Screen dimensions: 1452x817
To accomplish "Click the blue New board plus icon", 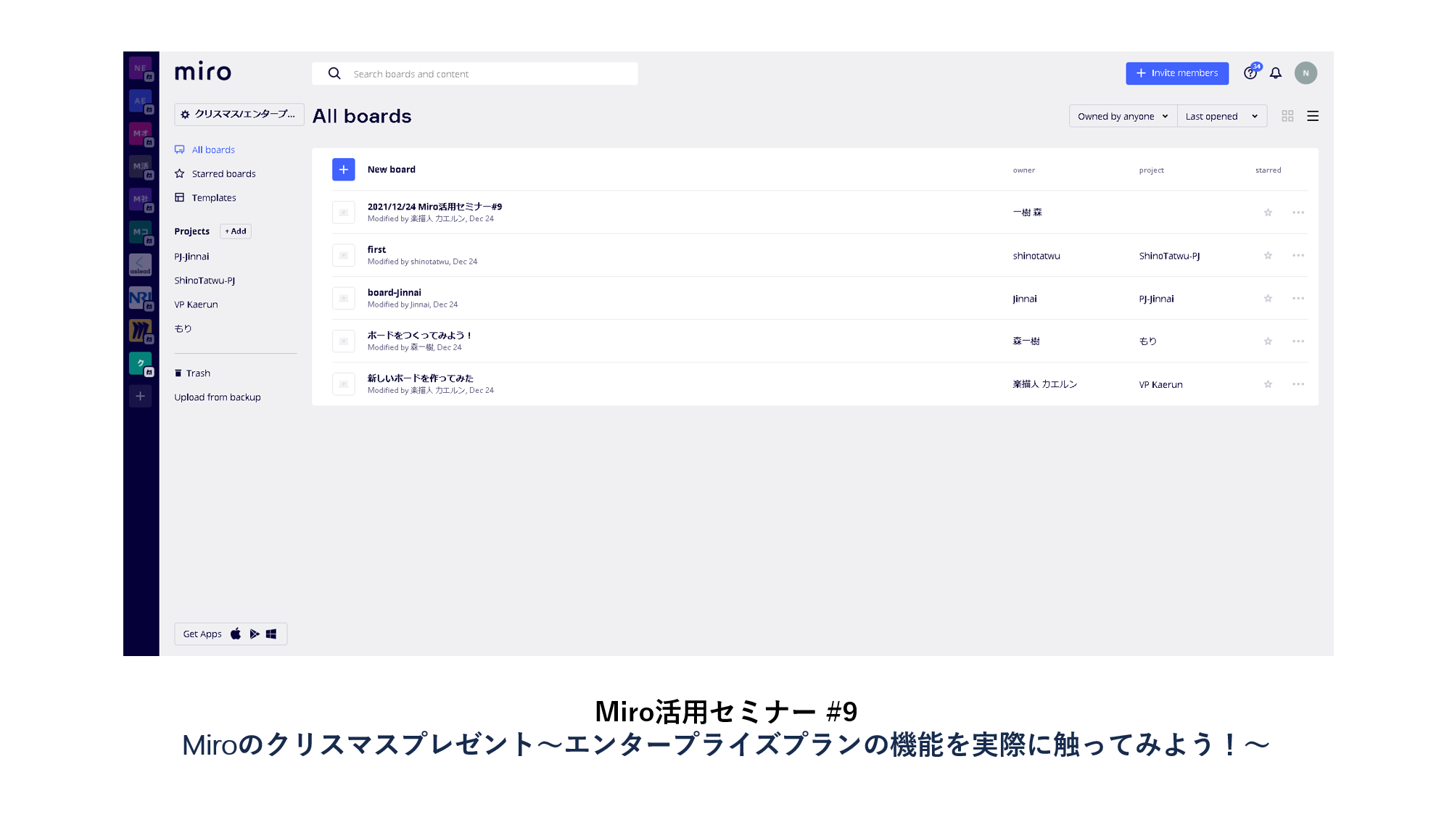I will pyautogui.click(x=343, y=170).
